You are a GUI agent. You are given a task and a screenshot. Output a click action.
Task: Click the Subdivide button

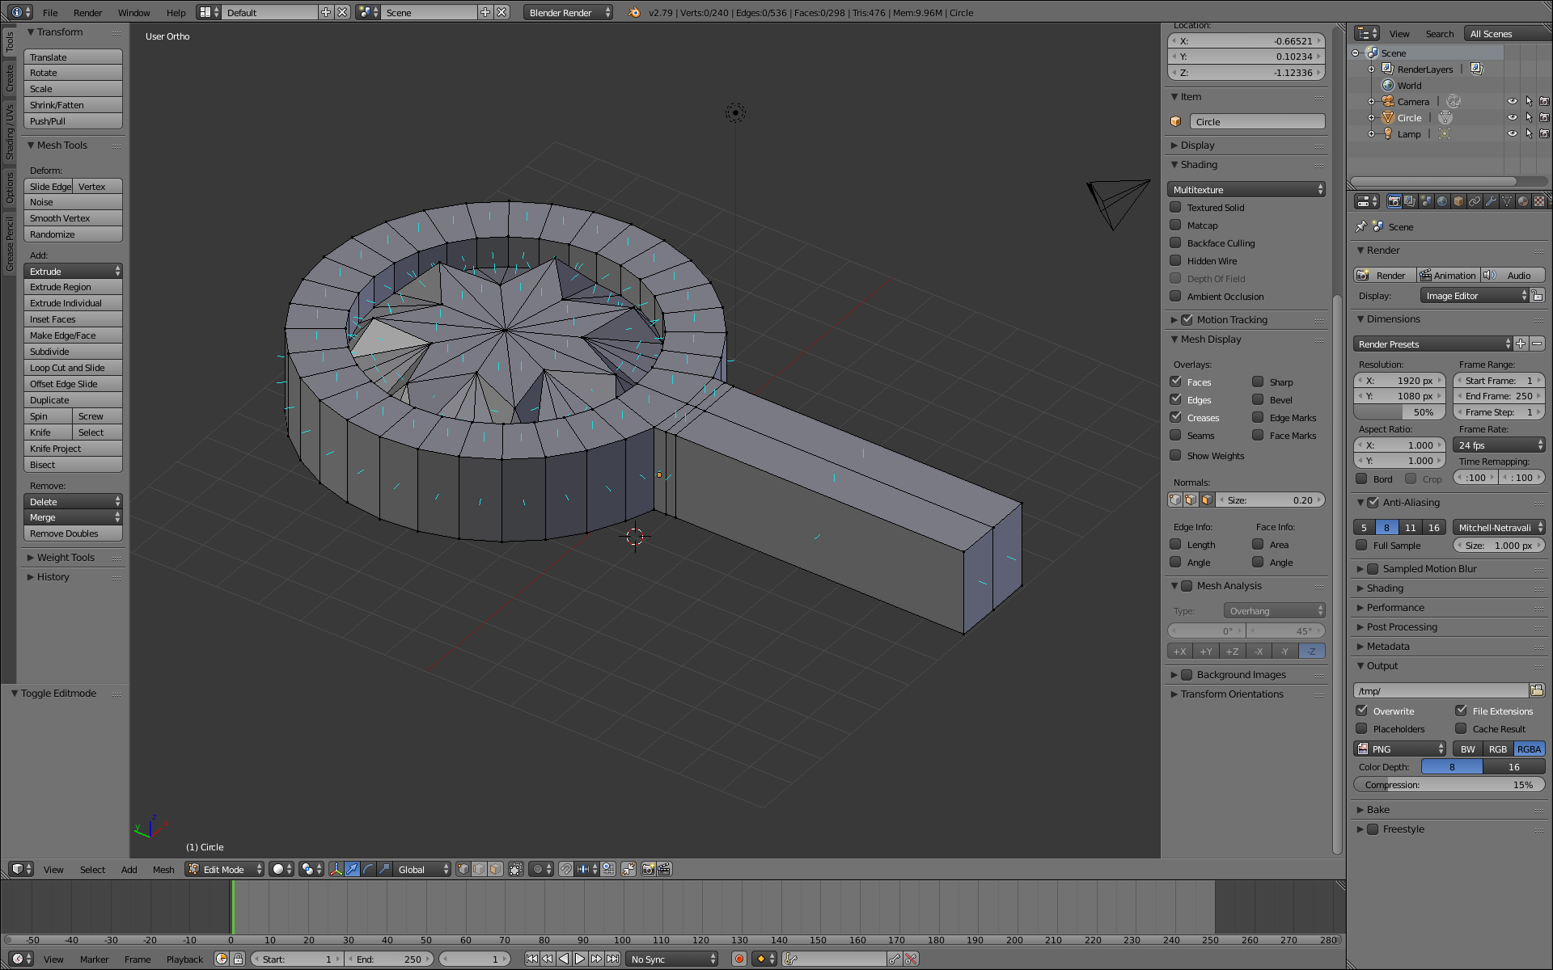click(x=73, y=351)
